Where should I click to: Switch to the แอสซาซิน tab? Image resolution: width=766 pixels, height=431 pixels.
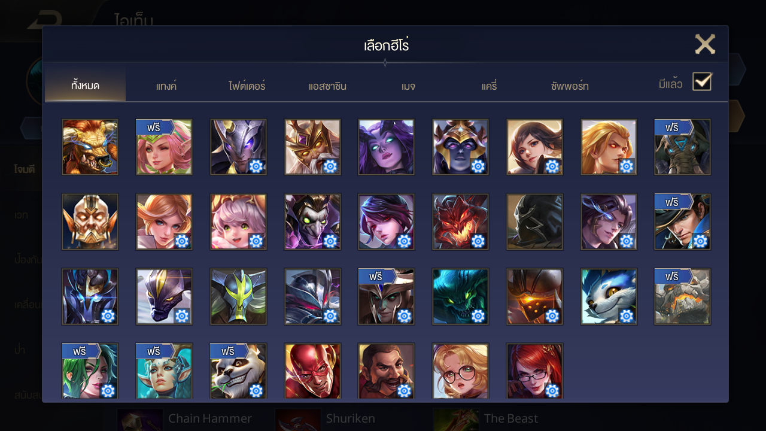point(327,86)
